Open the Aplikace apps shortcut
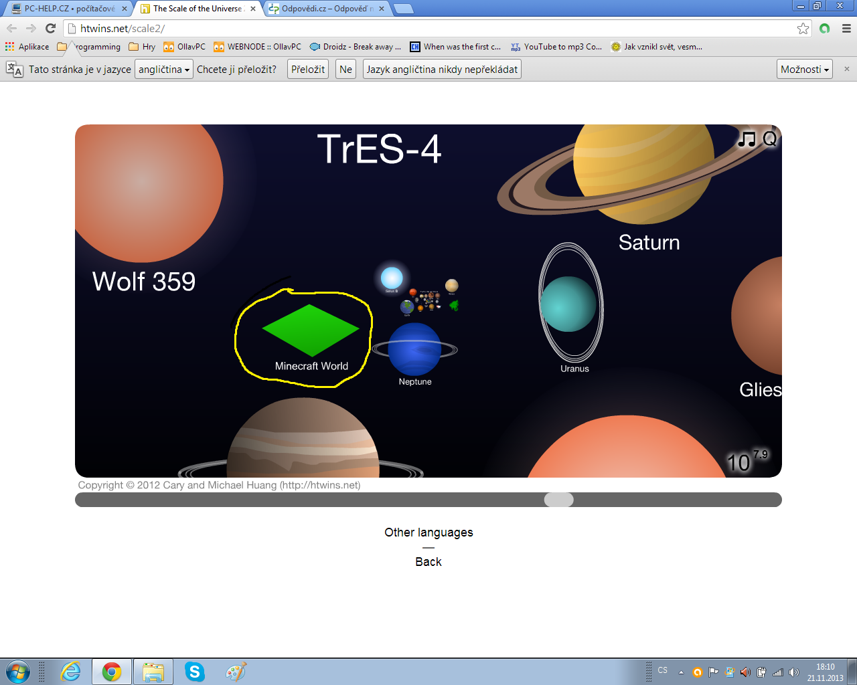Viewport: 857px width, 685px height. (x=27, y=47)
